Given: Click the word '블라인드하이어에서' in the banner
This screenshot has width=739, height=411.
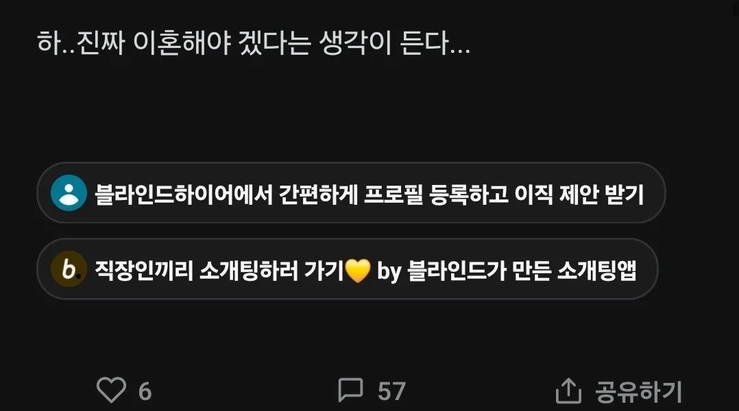Looking at the screenshot, I should click(x=184, y=194).
